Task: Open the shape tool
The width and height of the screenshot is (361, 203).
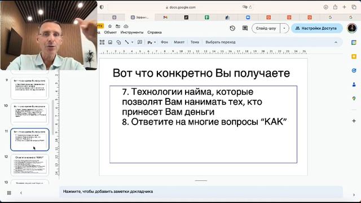Action: tap(118, 42)
